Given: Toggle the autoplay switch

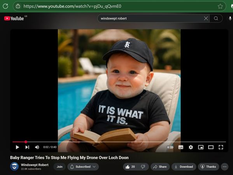Looking at the screenshot, I should 170,147.
